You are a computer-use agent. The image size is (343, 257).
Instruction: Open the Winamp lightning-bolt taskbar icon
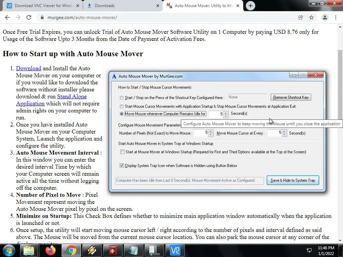coord(92,250)
